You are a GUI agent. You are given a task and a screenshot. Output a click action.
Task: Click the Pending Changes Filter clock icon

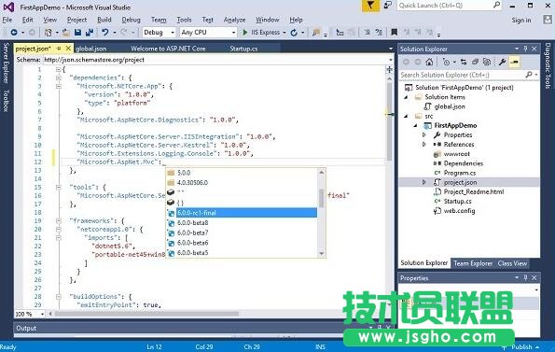[446, 62]
